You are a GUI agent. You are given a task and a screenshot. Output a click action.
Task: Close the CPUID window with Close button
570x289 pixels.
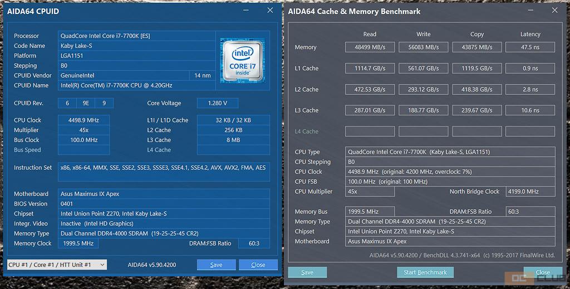(258, 264)
